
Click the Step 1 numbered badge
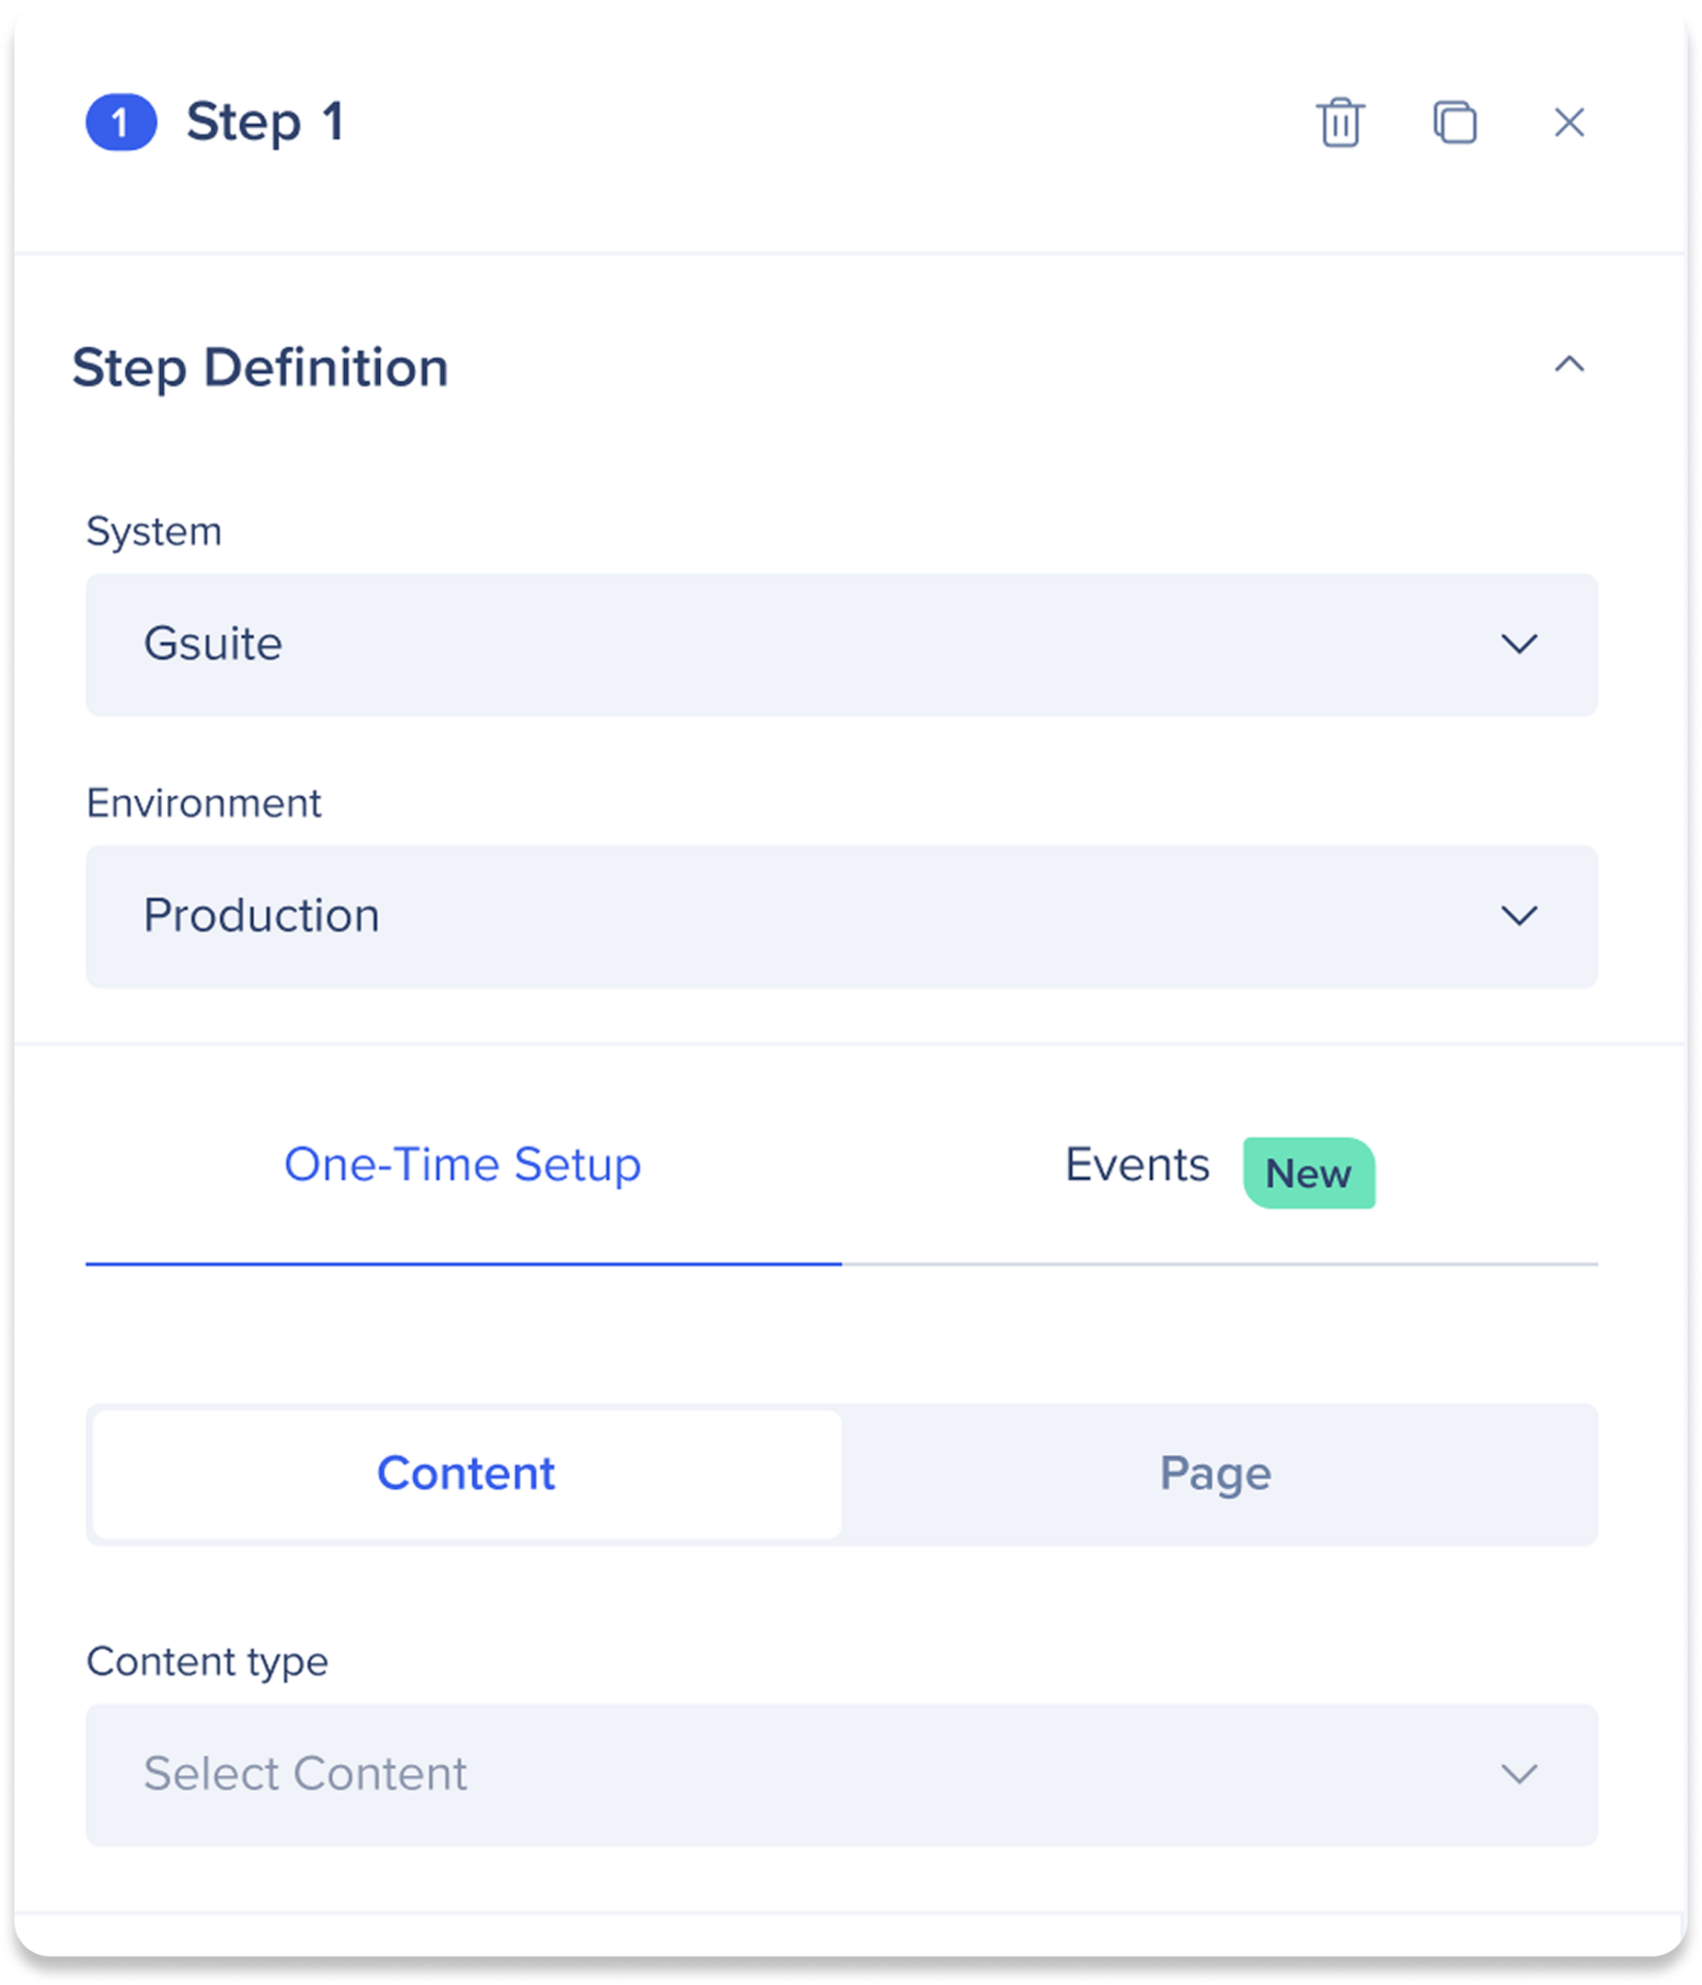pos(120,121)
